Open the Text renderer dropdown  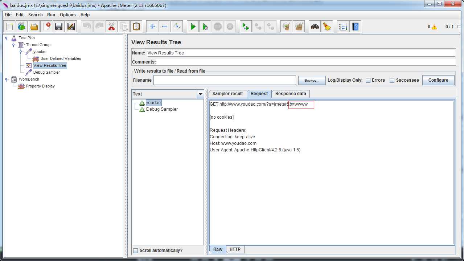pos(200,94)
